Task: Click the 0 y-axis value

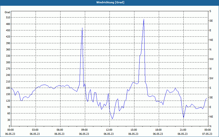Action: click(x=9, y=126)
